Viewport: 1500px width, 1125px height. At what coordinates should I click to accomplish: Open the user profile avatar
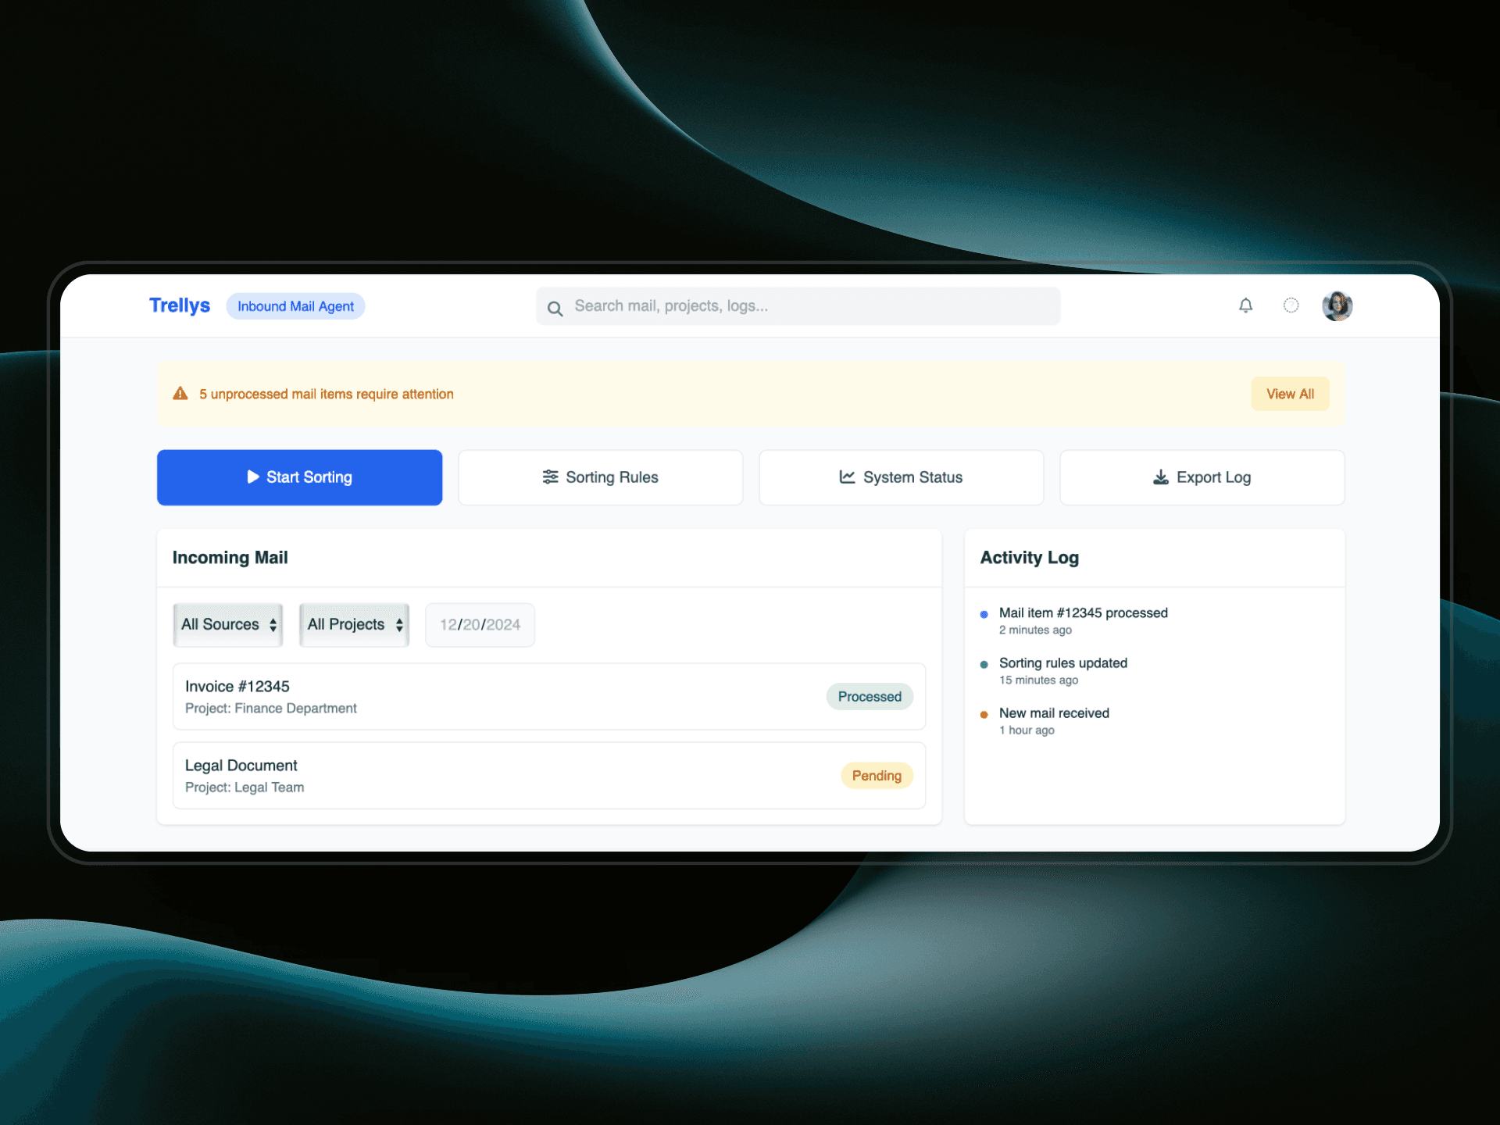[x=1337, y=305]
